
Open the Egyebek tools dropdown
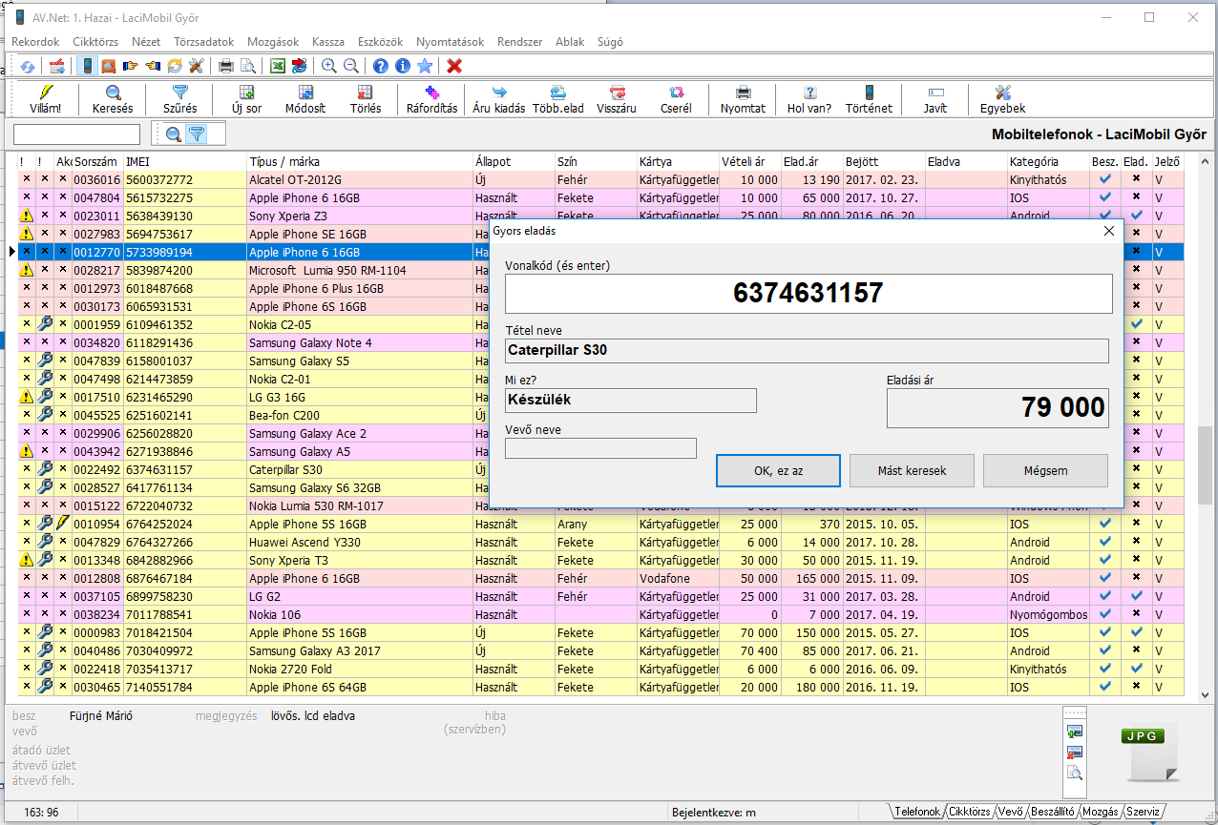pyautogui.click(x=1002, y=98)
